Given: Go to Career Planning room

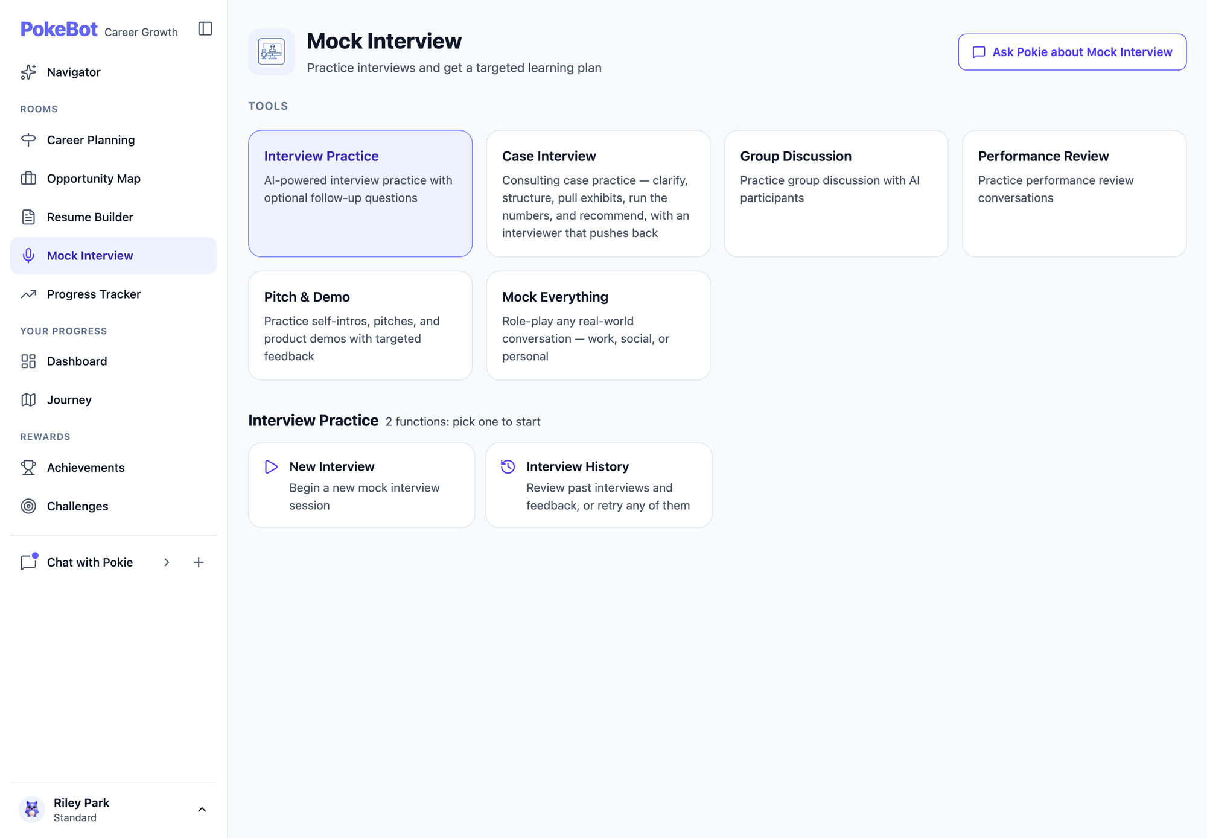Looking at the screenshot, I should 113,140.
